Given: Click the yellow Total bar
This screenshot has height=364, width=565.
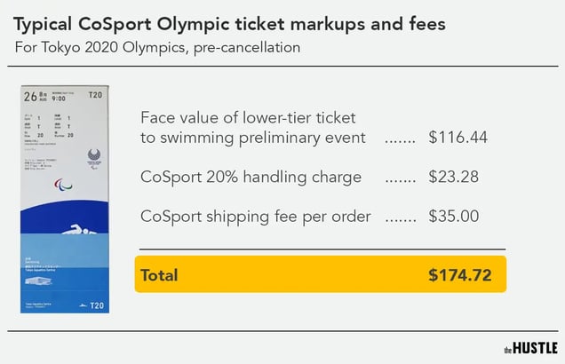Looking at the screenshot, I should coord(321,274).
